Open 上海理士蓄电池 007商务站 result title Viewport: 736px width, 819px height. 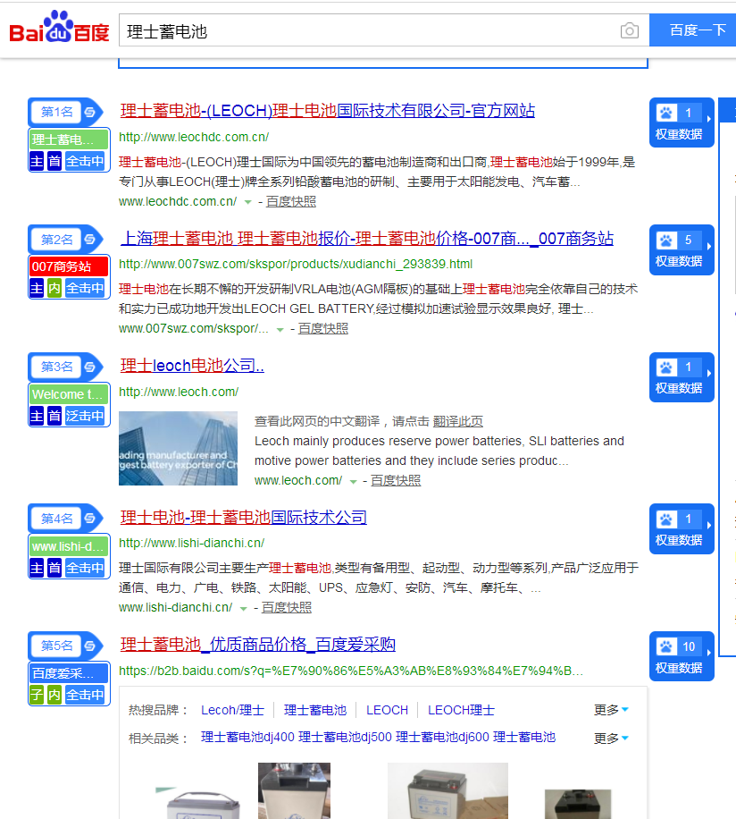[367, 239]
